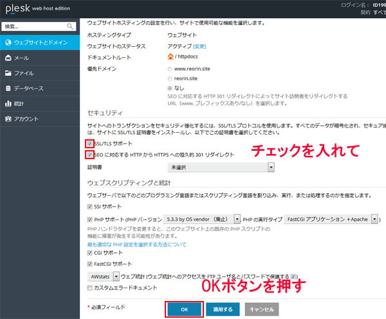Click the [変更] status change link
The height and width of the screenshot is (319, 386).
pyautogui.click(x=199, y=46)
